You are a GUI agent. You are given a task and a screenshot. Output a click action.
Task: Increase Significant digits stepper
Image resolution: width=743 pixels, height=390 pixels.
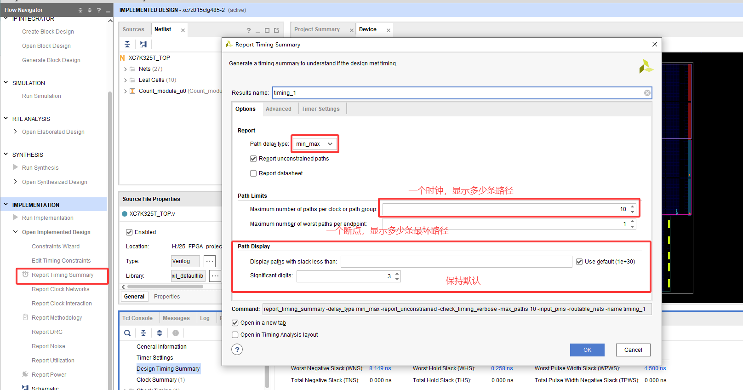[397, 274]
